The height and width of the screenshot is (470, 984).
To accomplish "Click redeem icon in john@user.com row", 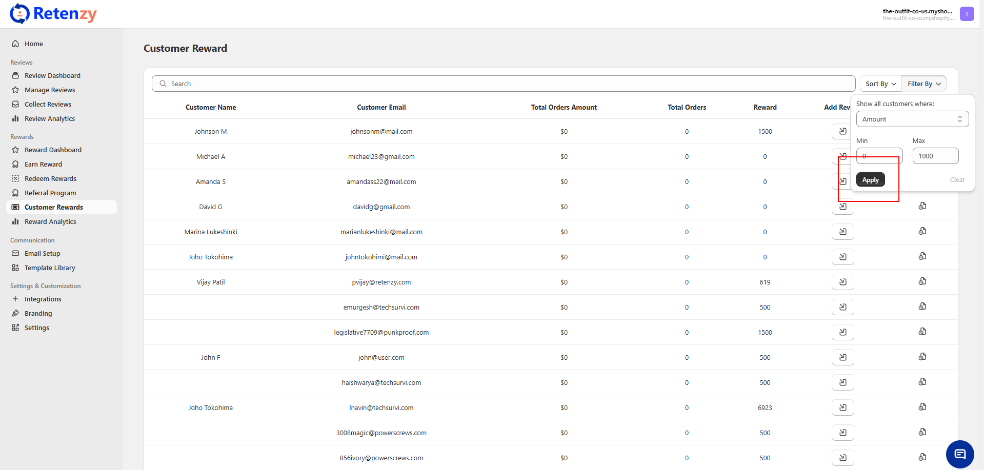I will coord(922,357).
